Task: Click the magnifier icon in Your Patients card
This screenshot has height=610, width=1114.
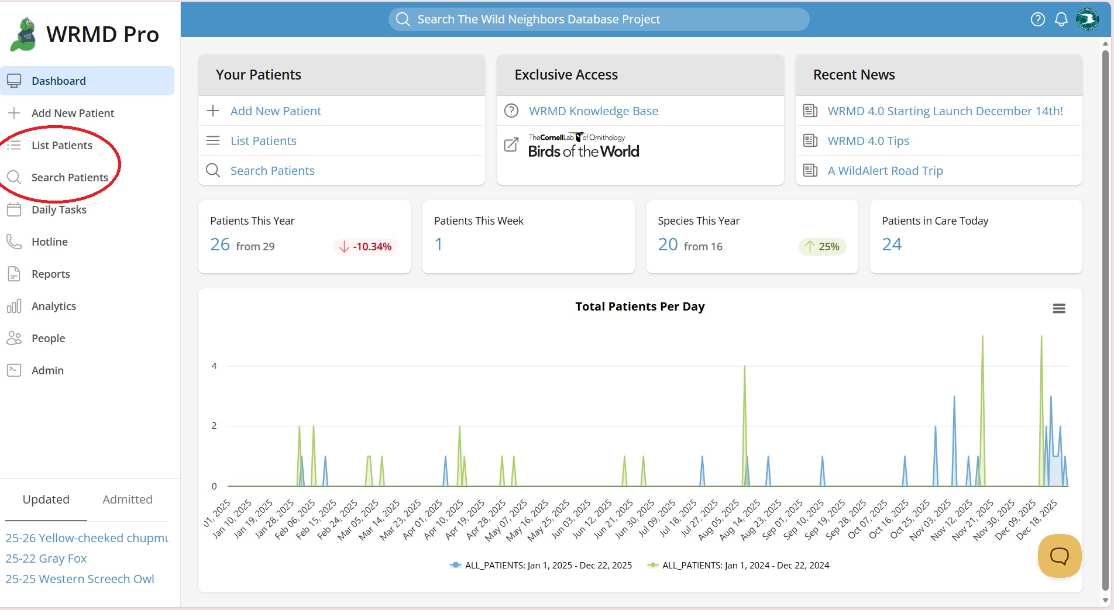Action: pyautogui.click(x=213, y=170)
